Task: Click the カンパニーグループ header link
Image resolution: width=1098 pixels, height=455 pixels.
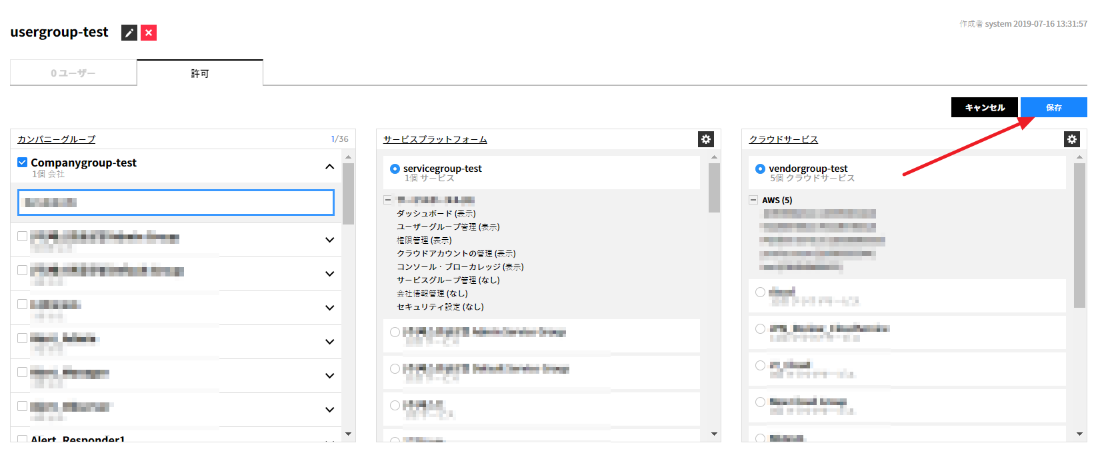Action: [x=57, y=139]
